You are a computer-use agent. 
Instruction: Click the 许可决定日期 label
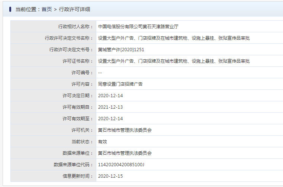(x=78, y=96)
